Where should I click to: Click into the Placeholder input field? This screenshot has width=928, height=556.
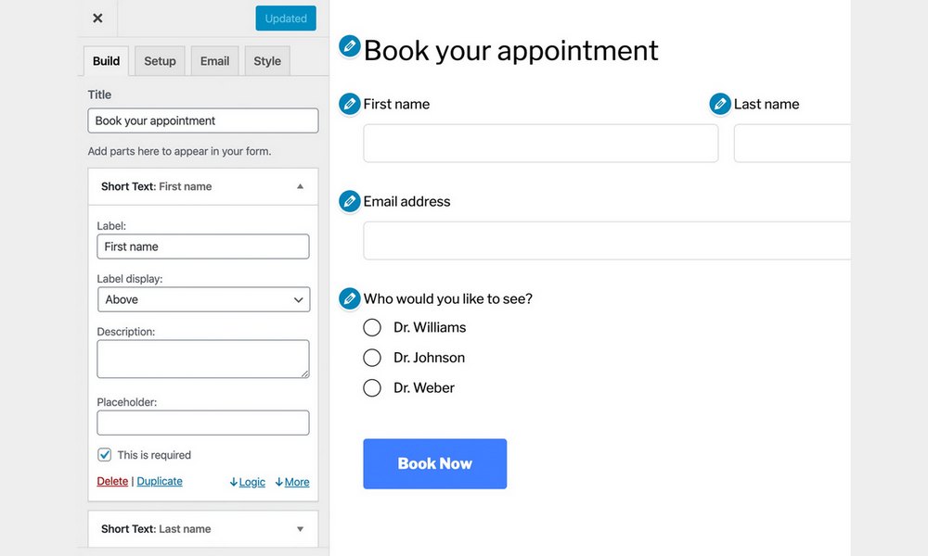point(203,423)
